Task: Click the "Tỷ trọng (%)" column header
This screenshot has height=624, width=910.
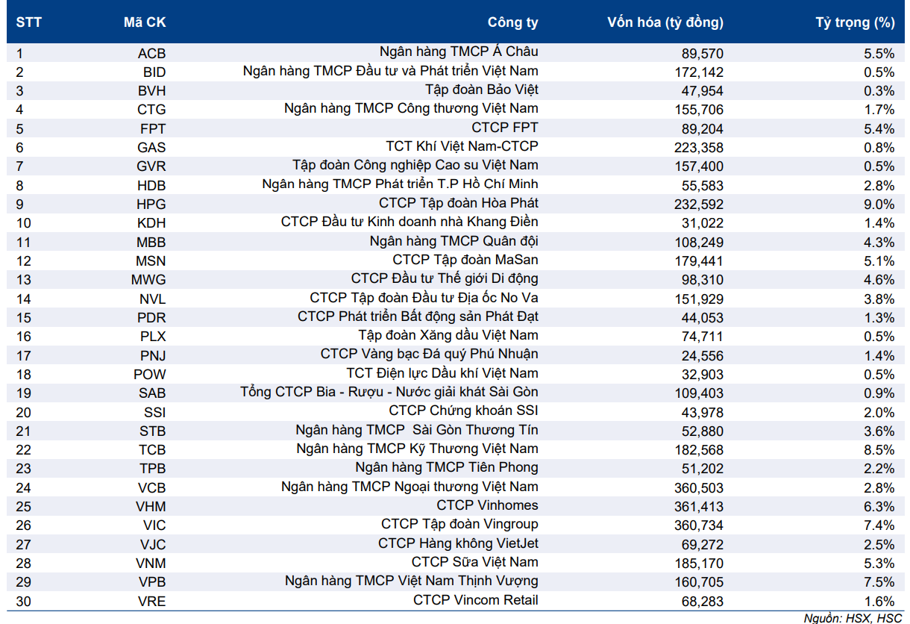Action: pos(855,22)
